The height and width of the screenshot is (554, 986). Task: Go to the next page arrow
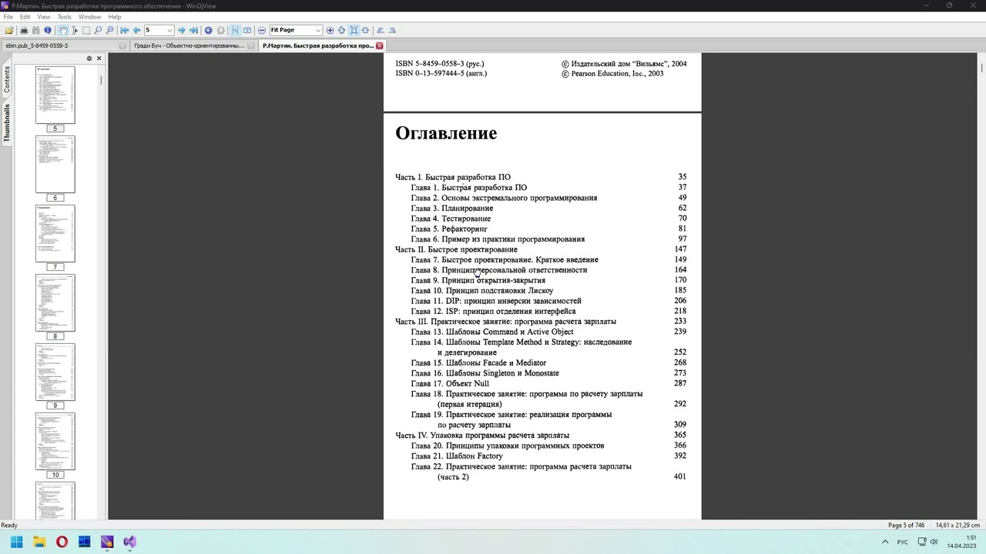point(181,30)
